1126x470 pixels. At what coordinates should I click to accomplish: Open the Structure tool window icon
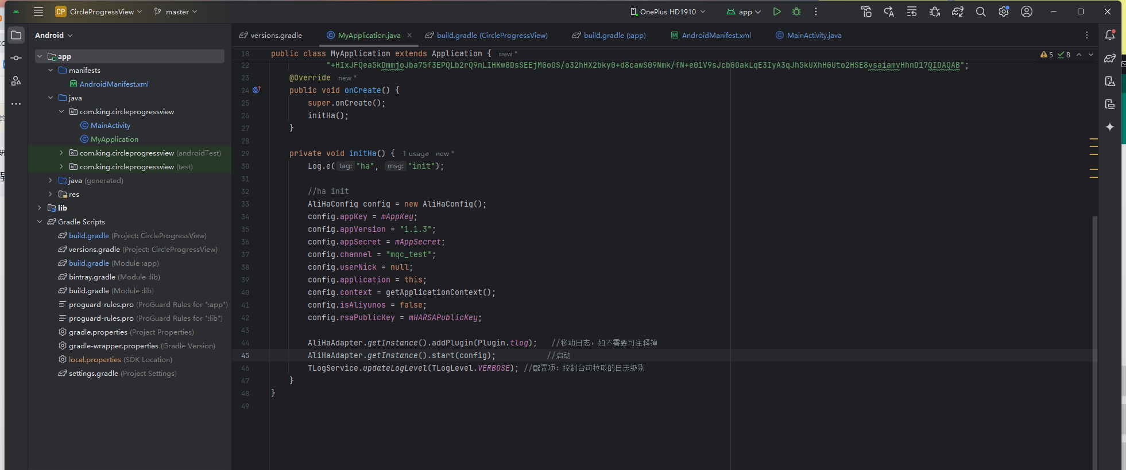coord(16,81)
